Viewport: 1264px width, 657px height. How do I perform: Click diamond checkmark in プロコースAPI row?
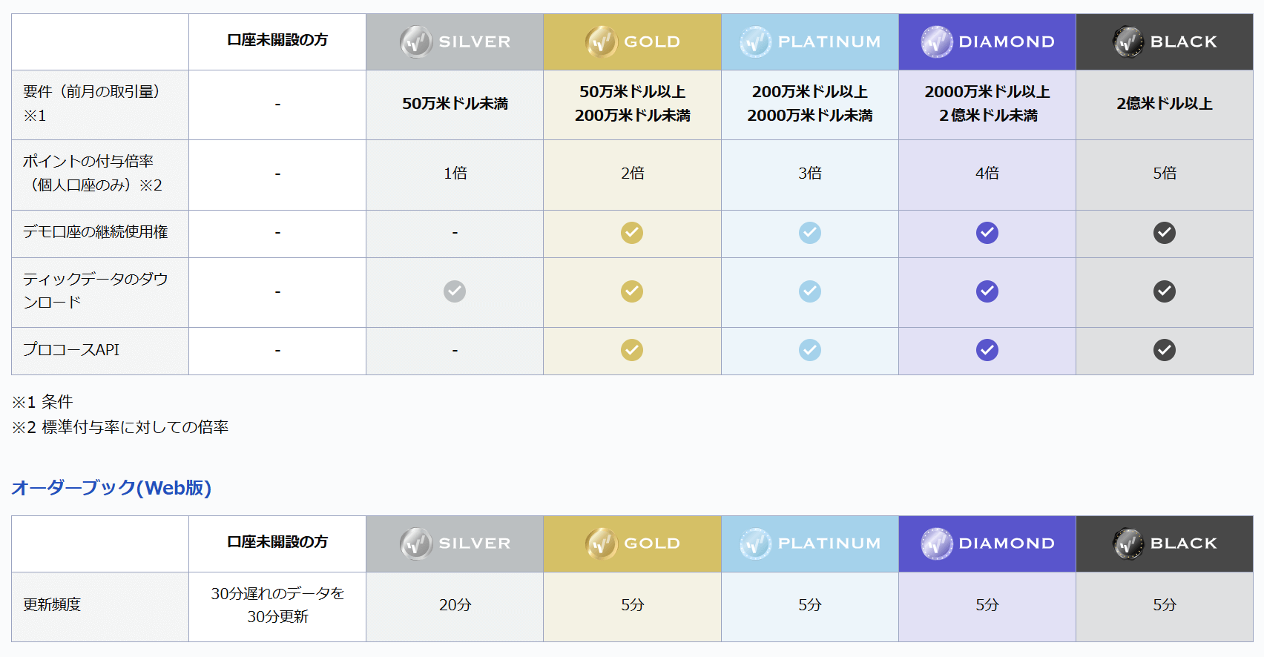(x=987, y=350)
